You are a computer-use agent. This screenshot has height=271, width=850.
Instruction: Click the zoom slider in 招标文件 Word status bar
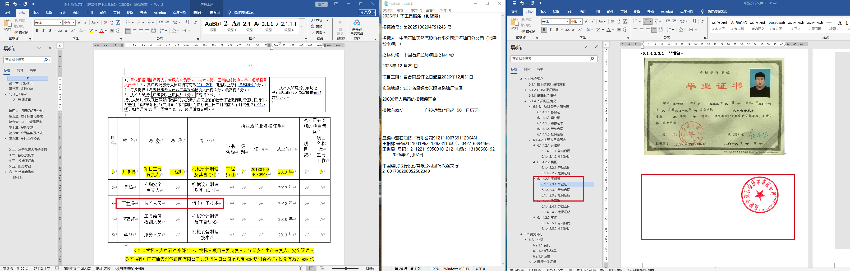pyautogui.click(x=346, y=268)
